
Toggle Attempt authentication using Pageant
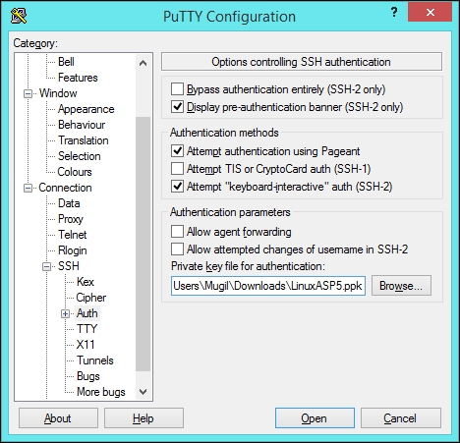coord(177,151)
